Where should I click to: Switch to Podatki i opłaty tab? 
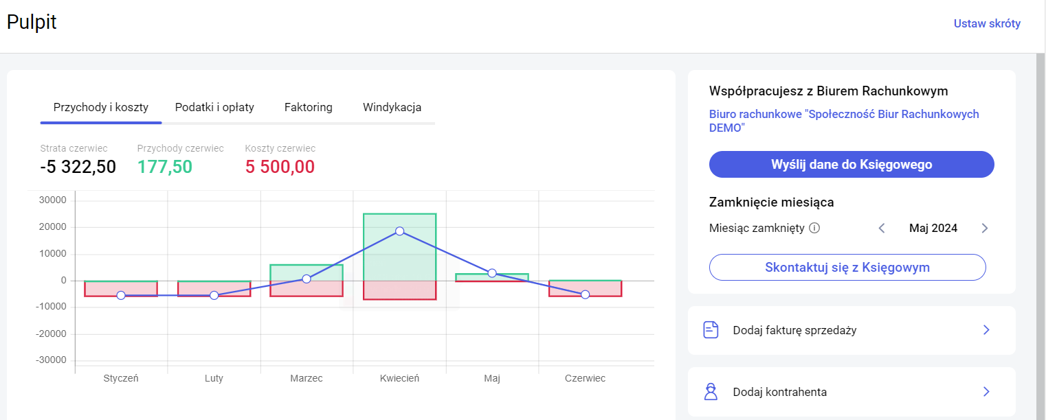click(214, 107)
